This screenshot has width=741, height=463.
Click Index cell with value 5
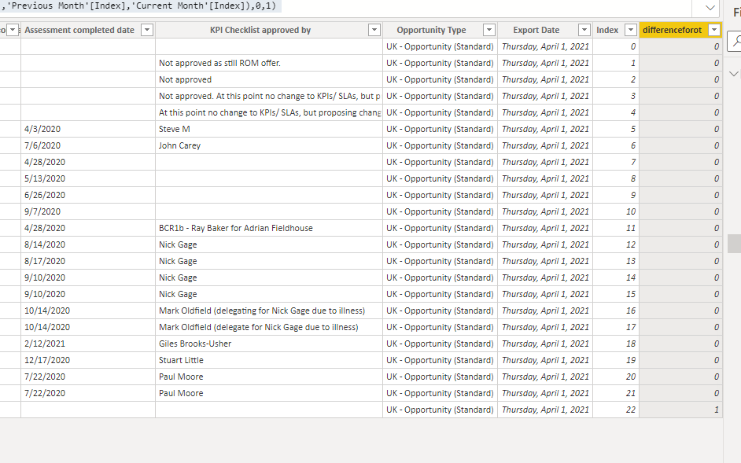point(616,130)
